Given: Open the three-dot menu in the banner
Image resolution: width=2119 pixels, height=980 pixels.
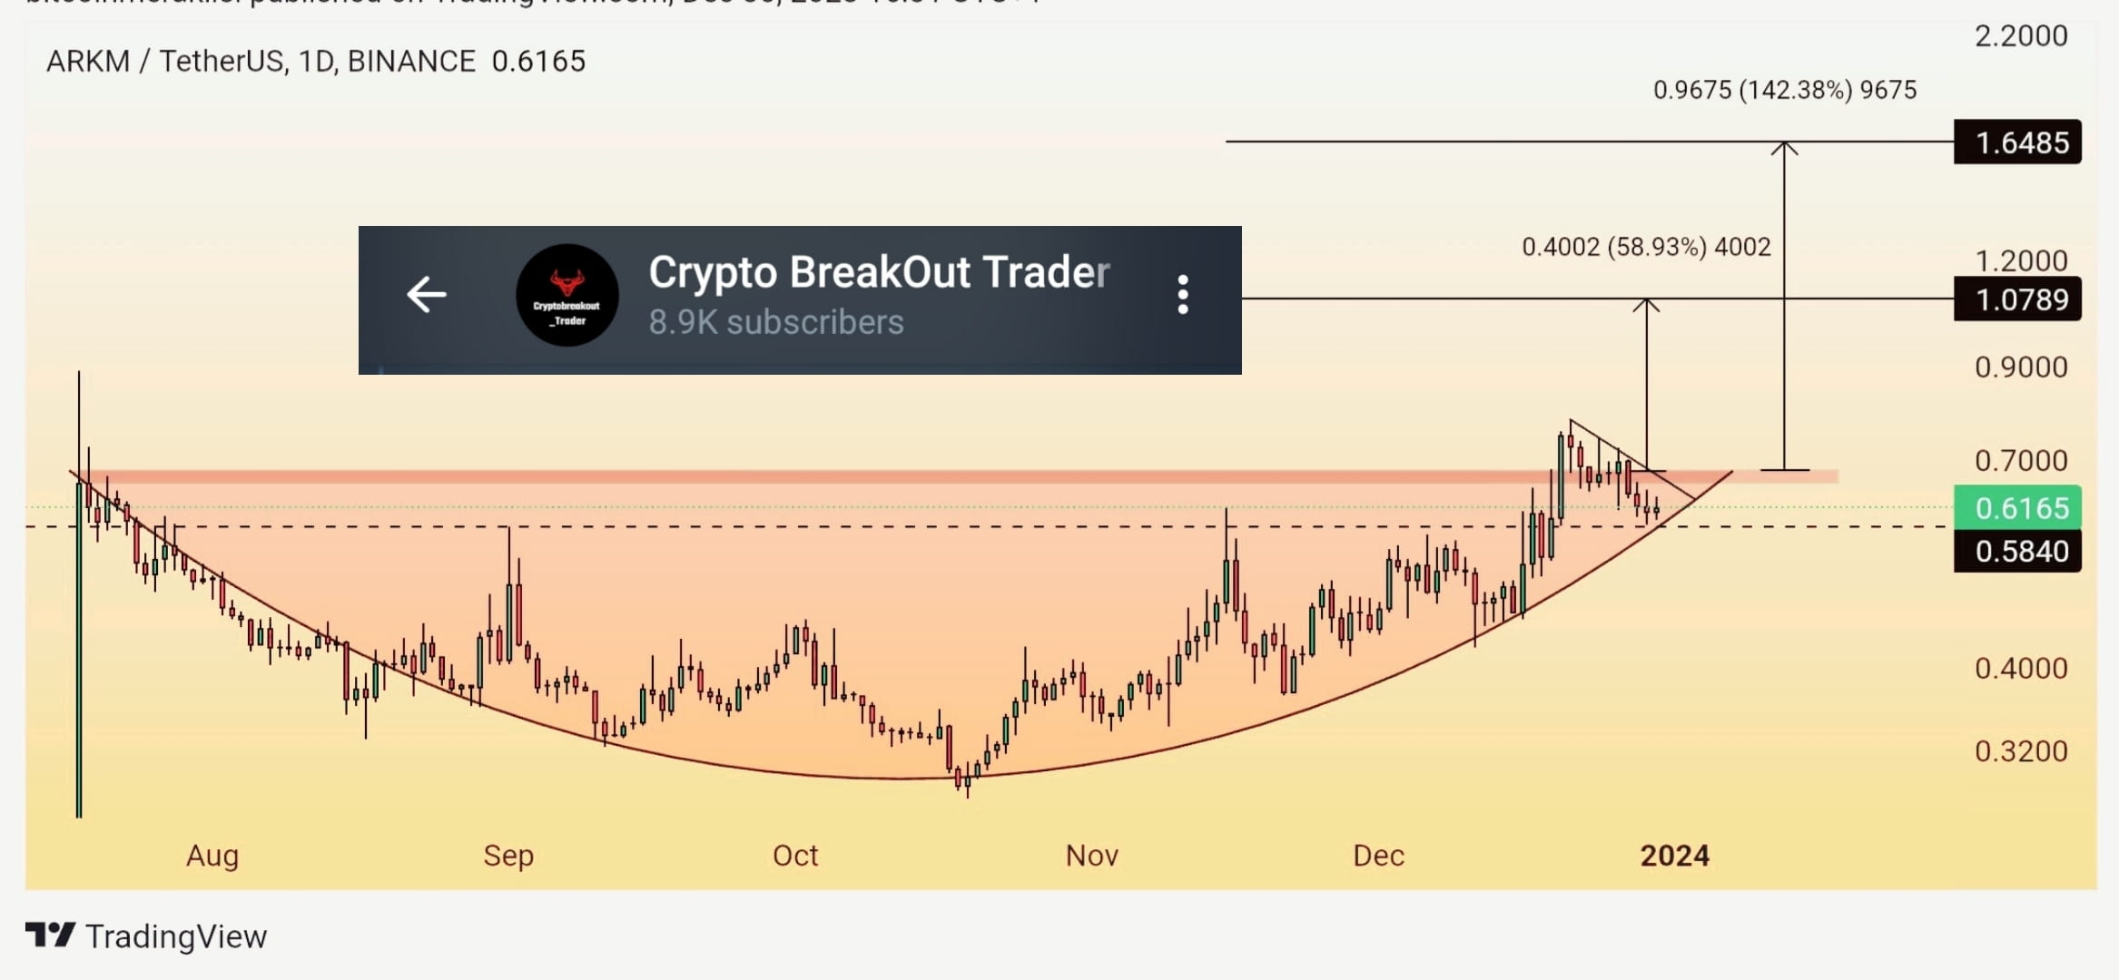Looking at the screenshot, I should (x=1182, y=294).
